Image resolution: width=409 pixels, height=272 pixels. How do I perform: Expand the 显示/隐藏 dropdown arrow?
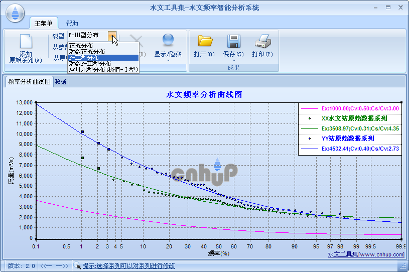pos(168,61)
